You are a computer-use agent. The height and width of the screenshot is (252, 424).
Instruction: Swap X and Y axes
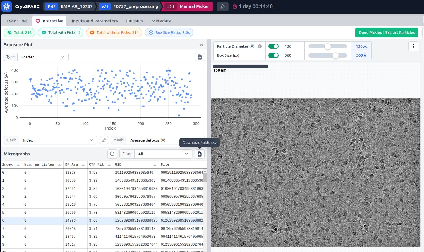(x=104, y=140)
